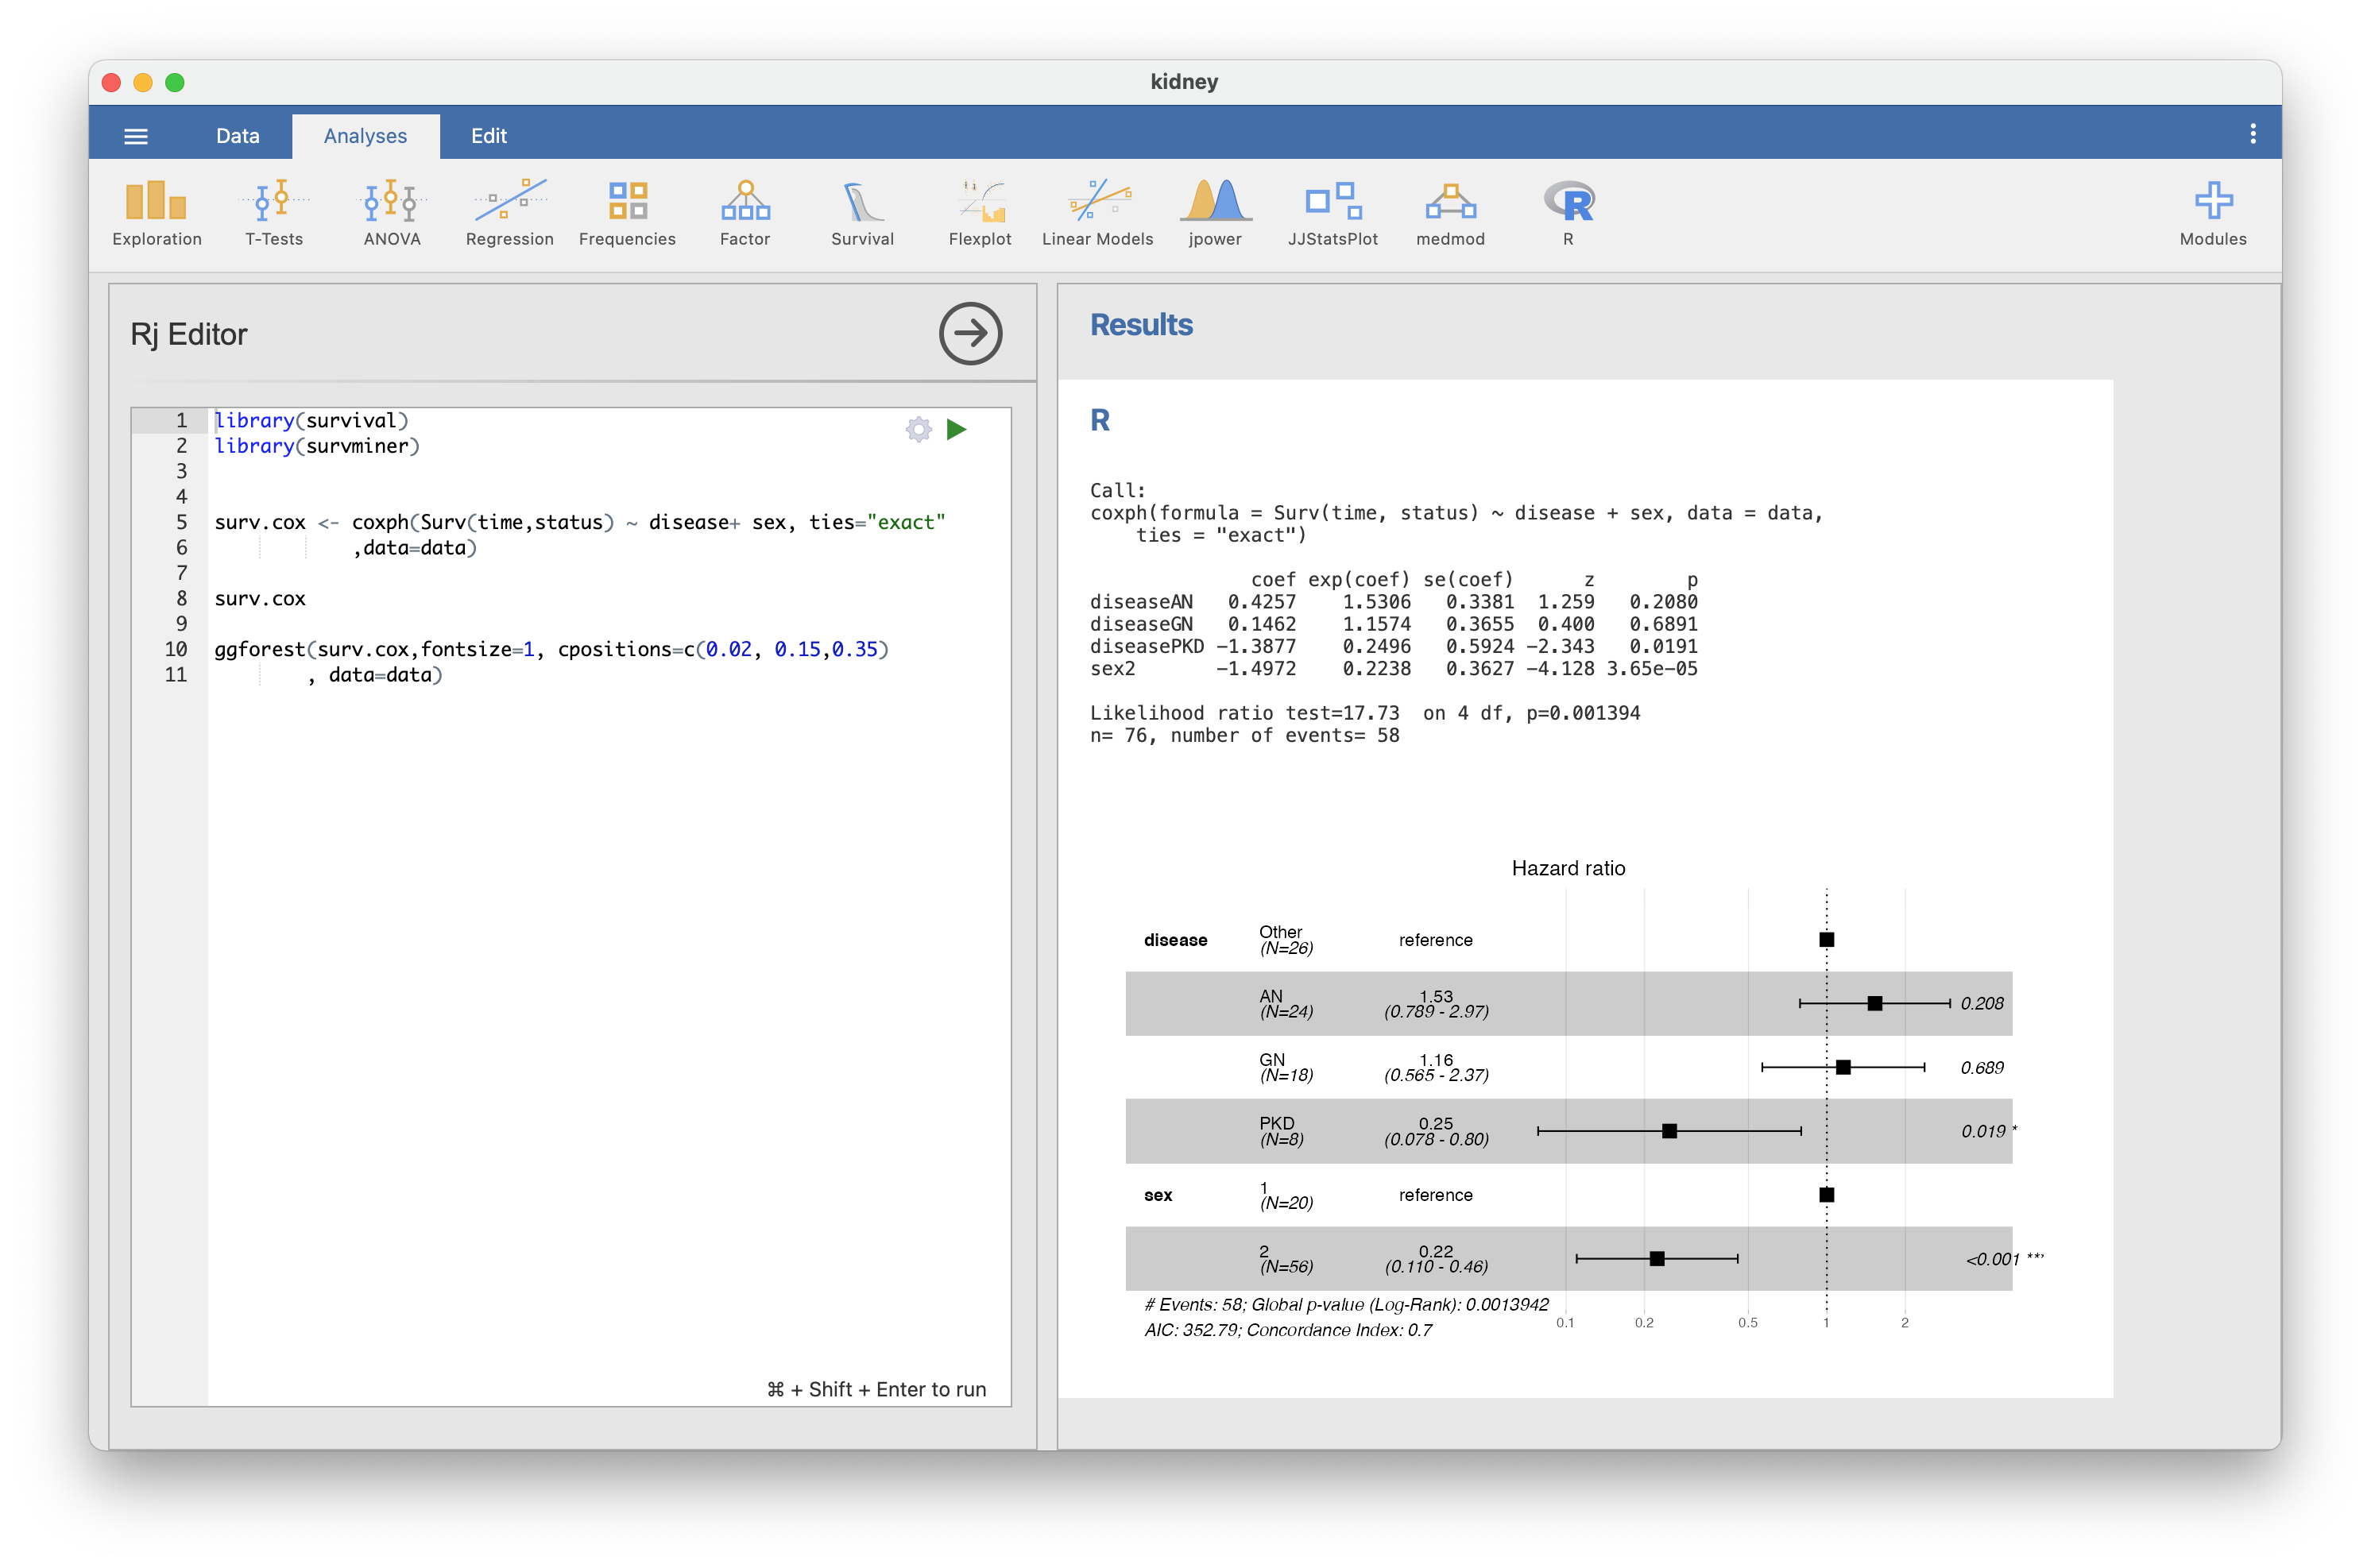Open the Frequencies analysis menu
This screenshot has width=2371, height=1568.
coord(627,213)
